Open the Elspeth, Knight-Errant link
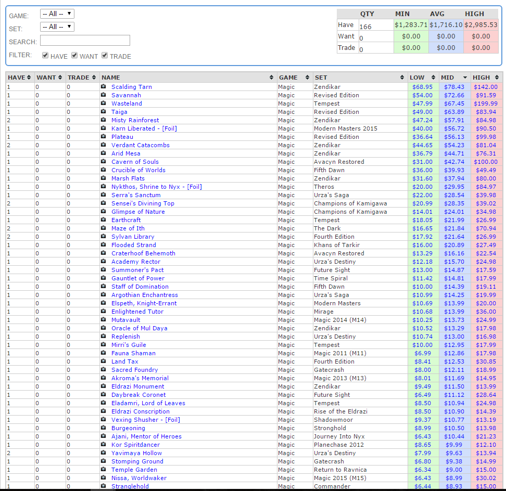 coord(144,303)
